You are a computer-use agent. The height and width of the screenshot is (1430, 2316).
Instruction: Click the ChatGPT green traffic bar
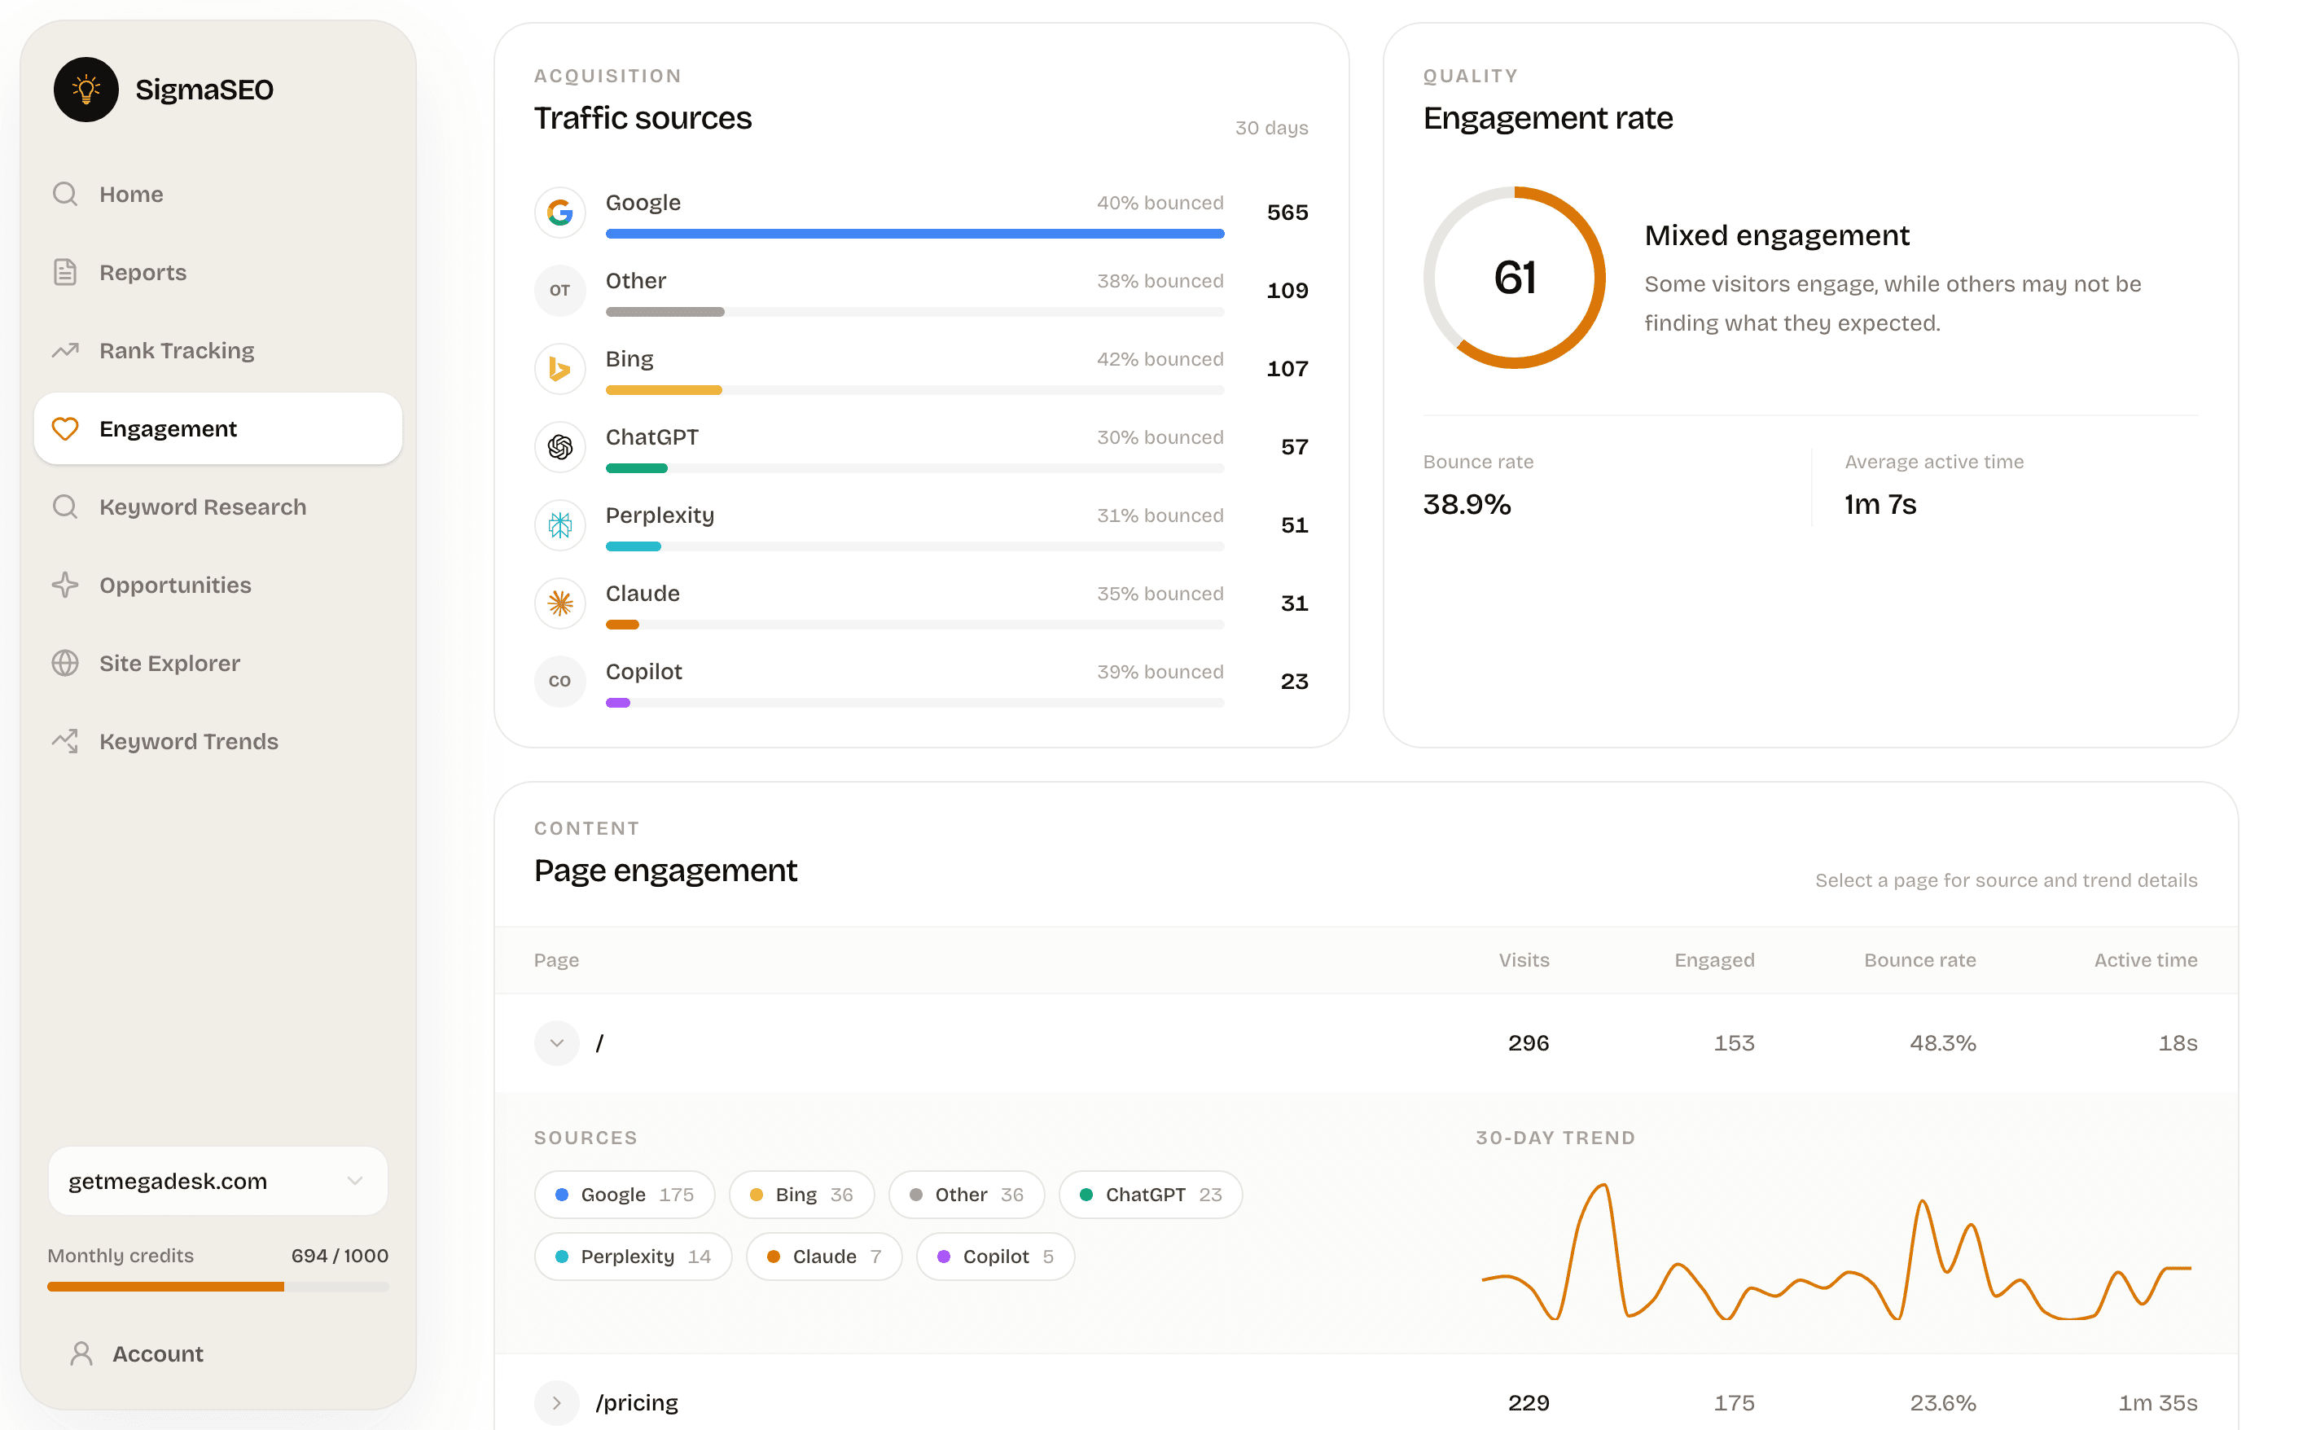click(637, 468)
